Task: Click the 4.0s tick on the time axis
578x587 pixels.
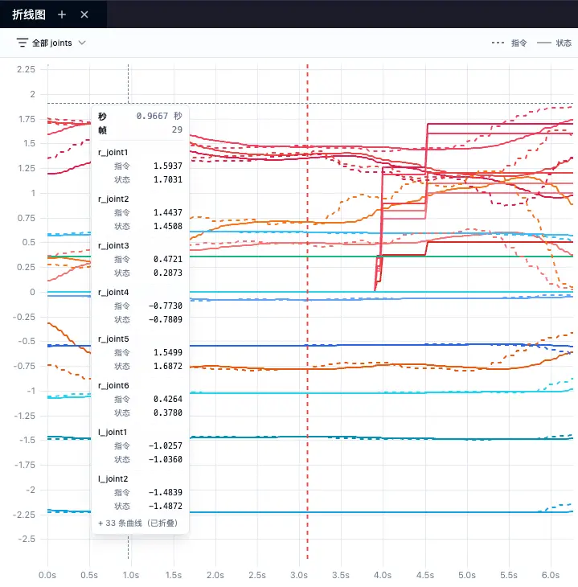Action: (383, 575)
